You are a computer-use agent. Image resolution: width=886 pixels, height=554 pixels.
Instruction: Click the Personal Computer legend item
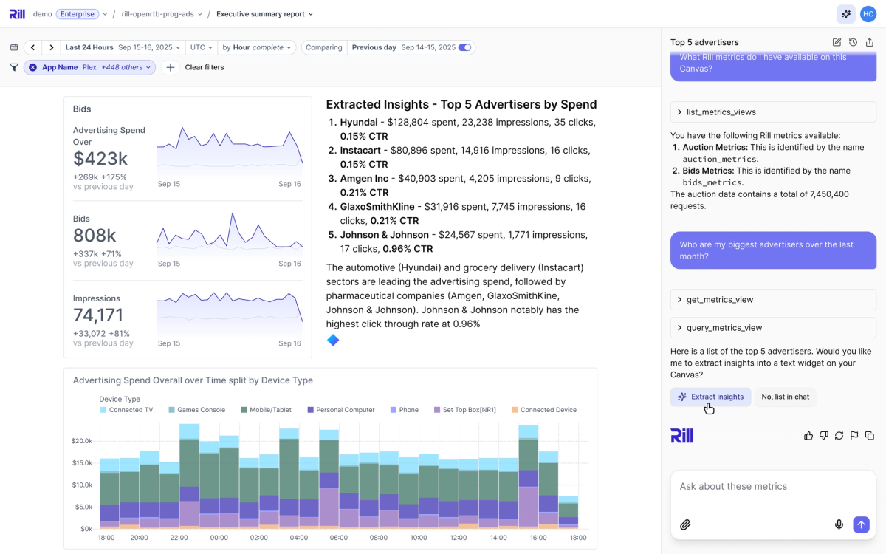(341, 410)
